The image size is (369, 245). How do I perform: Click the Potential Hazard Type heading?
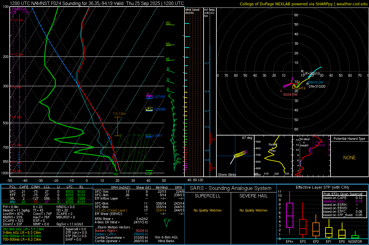349,139
